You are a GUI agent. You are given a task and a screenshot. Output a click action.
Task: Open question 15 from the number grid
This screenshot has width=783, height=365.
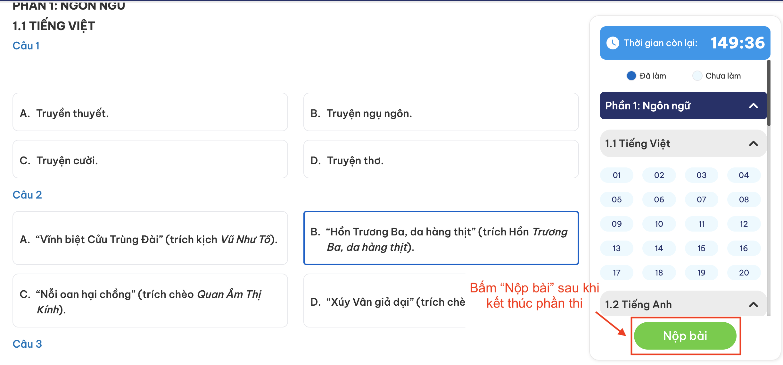(x=701, y=249)
